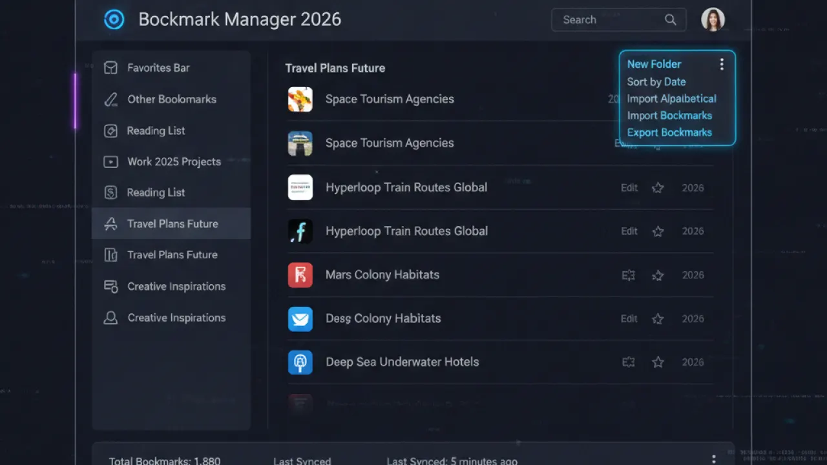Select Import Alpaibetical menu entry
The width and height of the screenshot is (827, 465).
[671, 99]
